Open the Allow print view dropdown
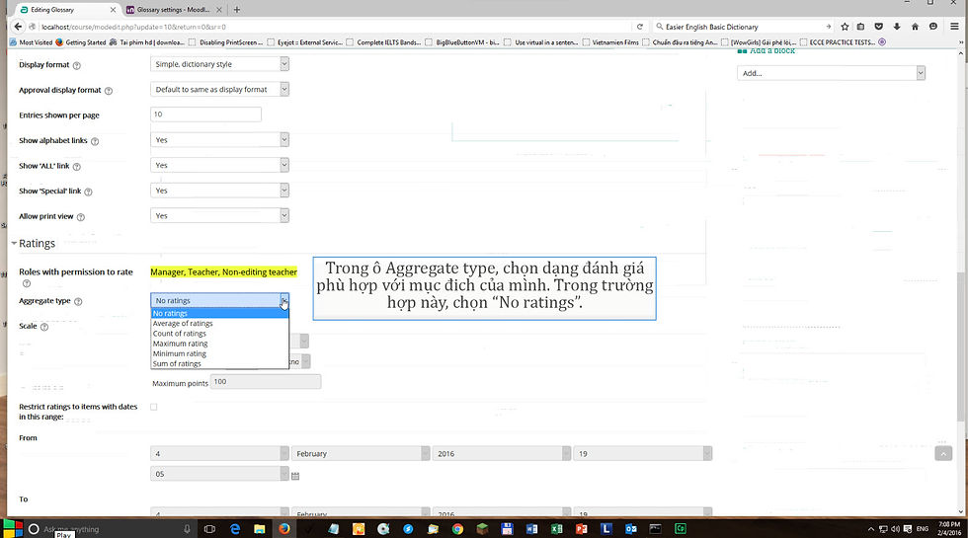The image size is (968, 538). point(219,216)
